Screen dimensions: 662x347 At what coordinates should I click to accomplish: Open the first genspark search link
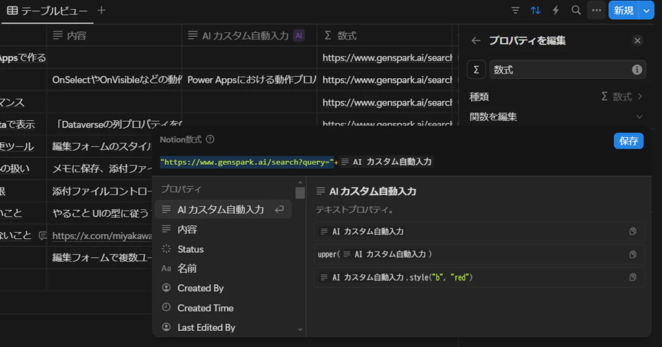(387, 58)
